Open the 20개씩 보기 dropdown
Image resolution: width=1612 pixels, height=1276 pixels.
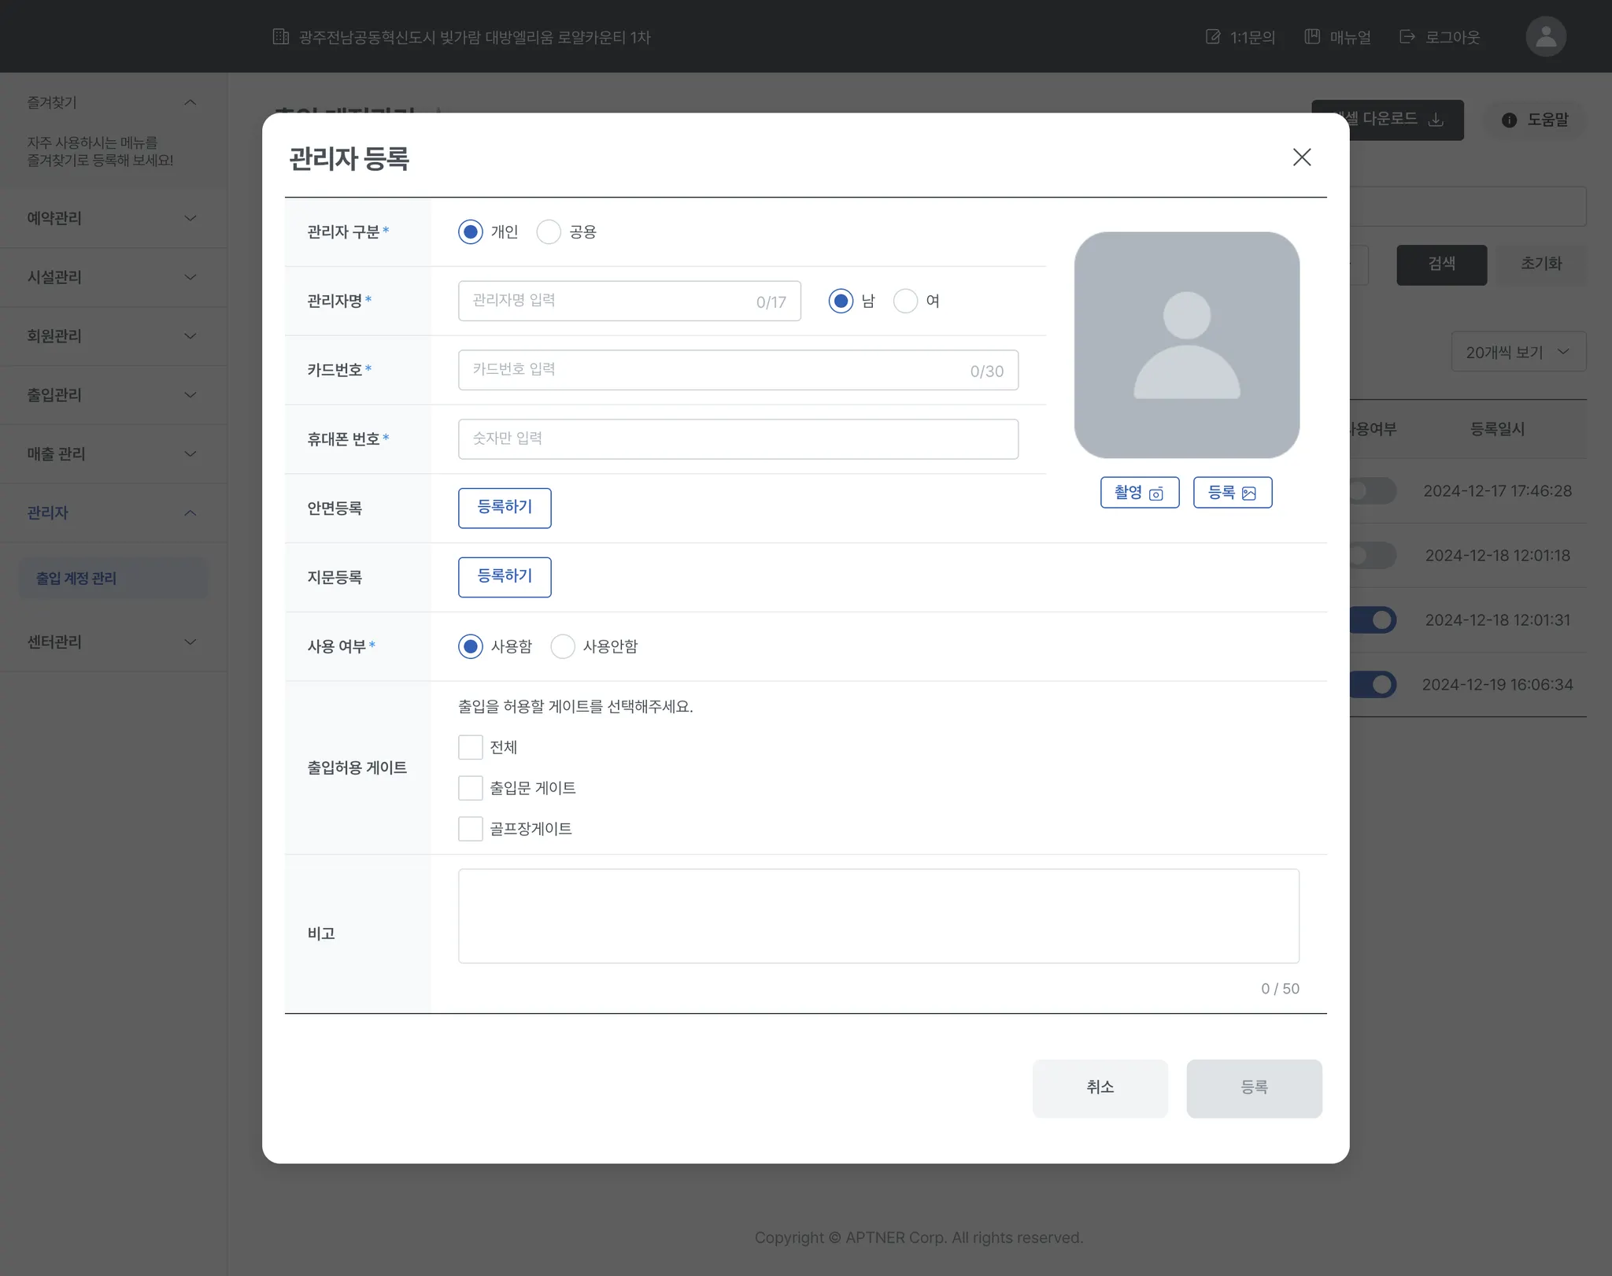tap(1518, 352)
